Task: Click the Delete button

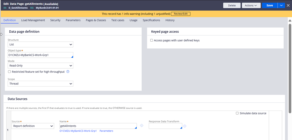Action: pos(232,5)
